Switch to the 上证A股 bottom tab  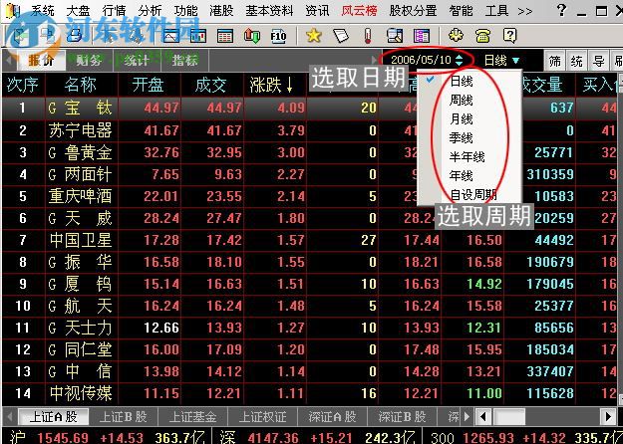[x=53, y=416]
